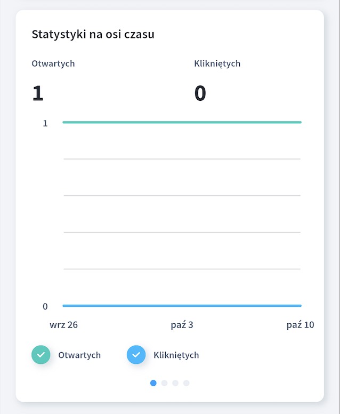Click the green Otwartych line in chart
The width and height of the screenshot is (340, 414).
click(182, 122)
